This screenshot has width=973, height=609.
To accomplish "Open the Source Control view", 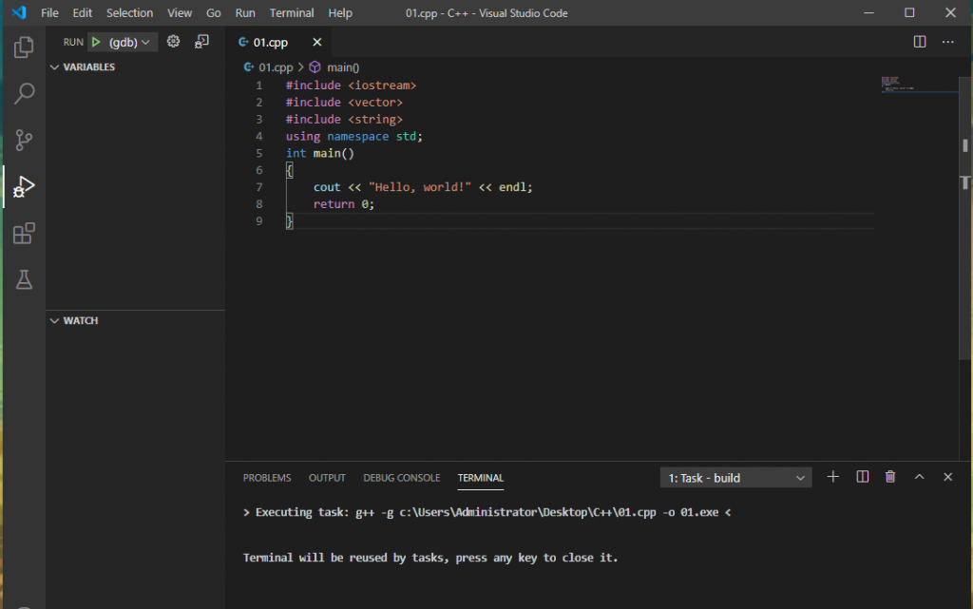I will tap(24, 141).
